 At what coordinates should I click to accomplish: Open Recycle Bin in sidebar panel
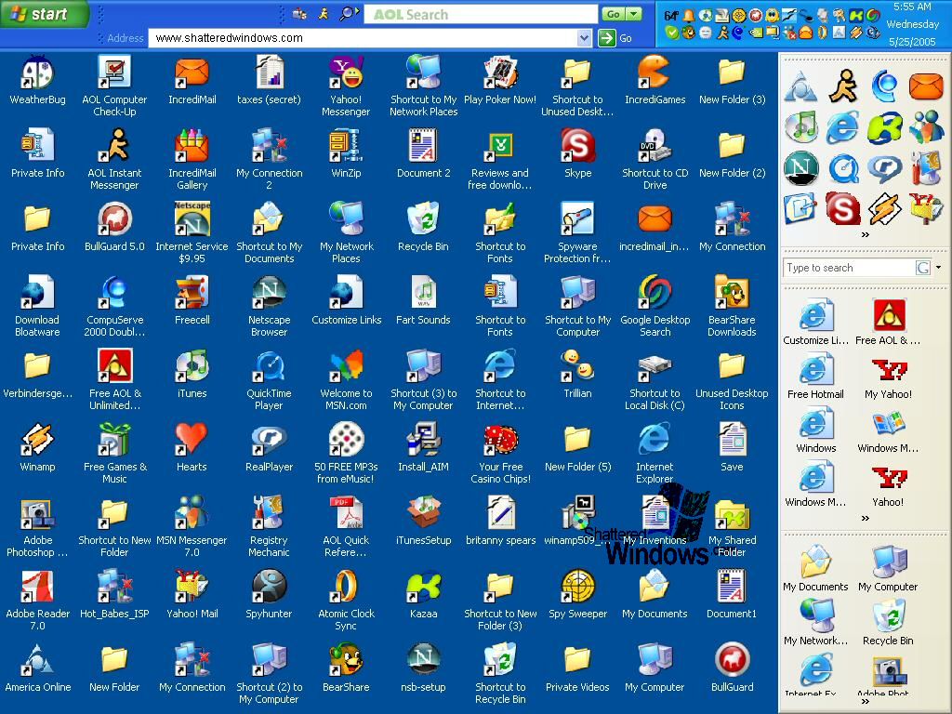888,622
